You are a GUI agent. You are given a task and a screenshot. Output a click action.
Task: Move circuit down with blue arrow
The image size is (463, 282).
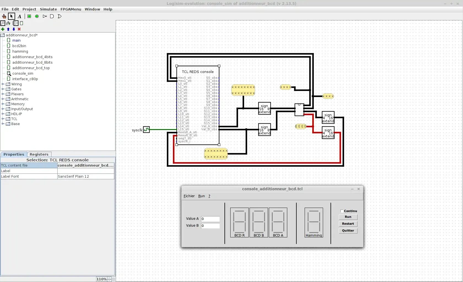point(13,29)
